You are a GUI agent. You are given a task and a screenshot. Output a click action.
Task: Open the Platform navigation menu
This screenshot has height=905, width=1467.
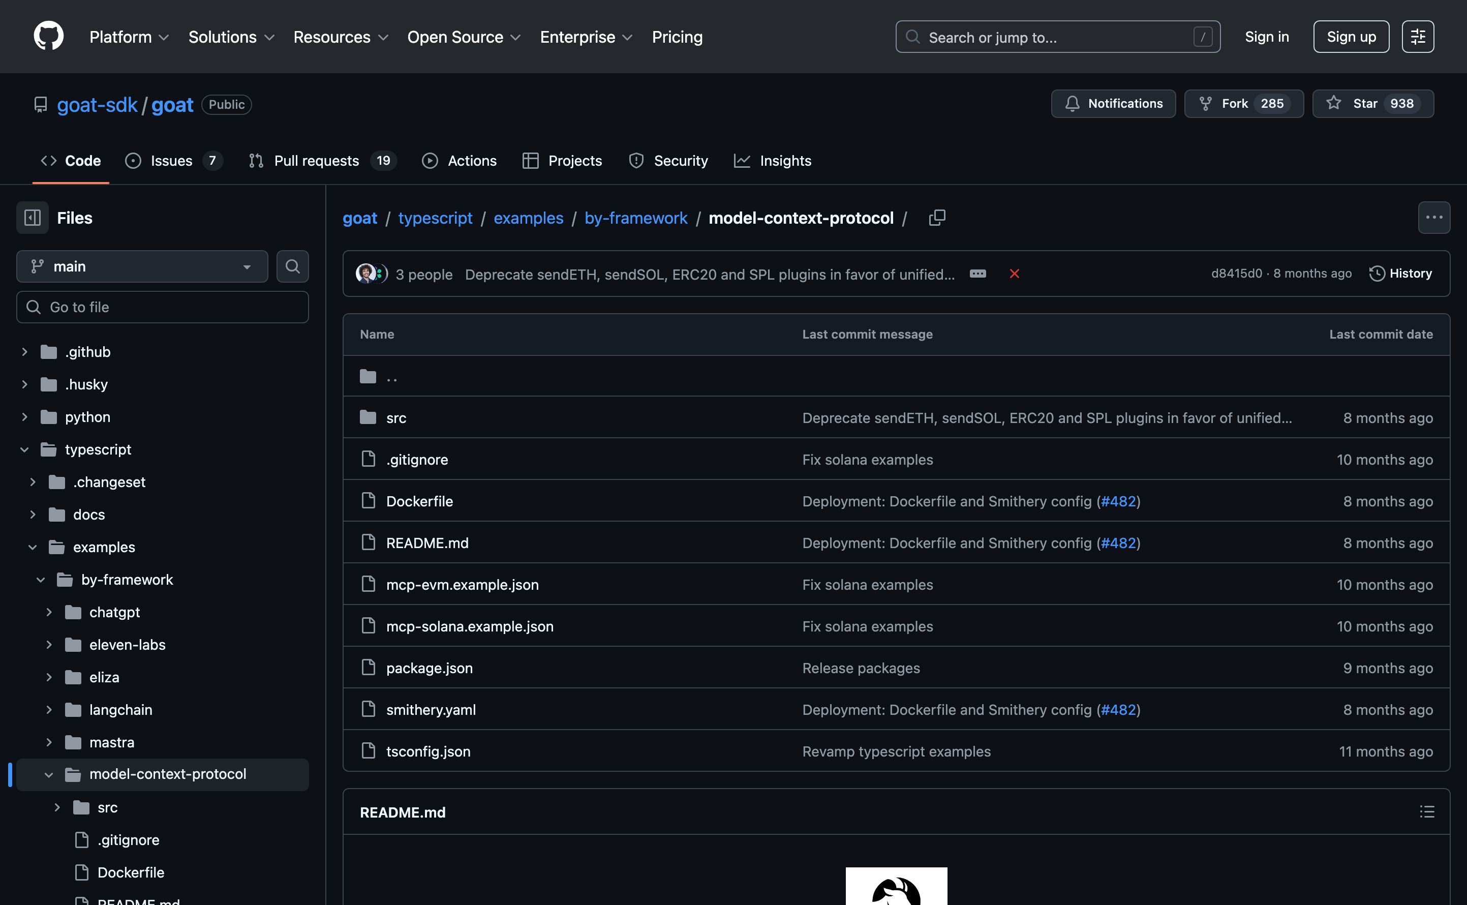pyautogui.click(x=129, y=37)
